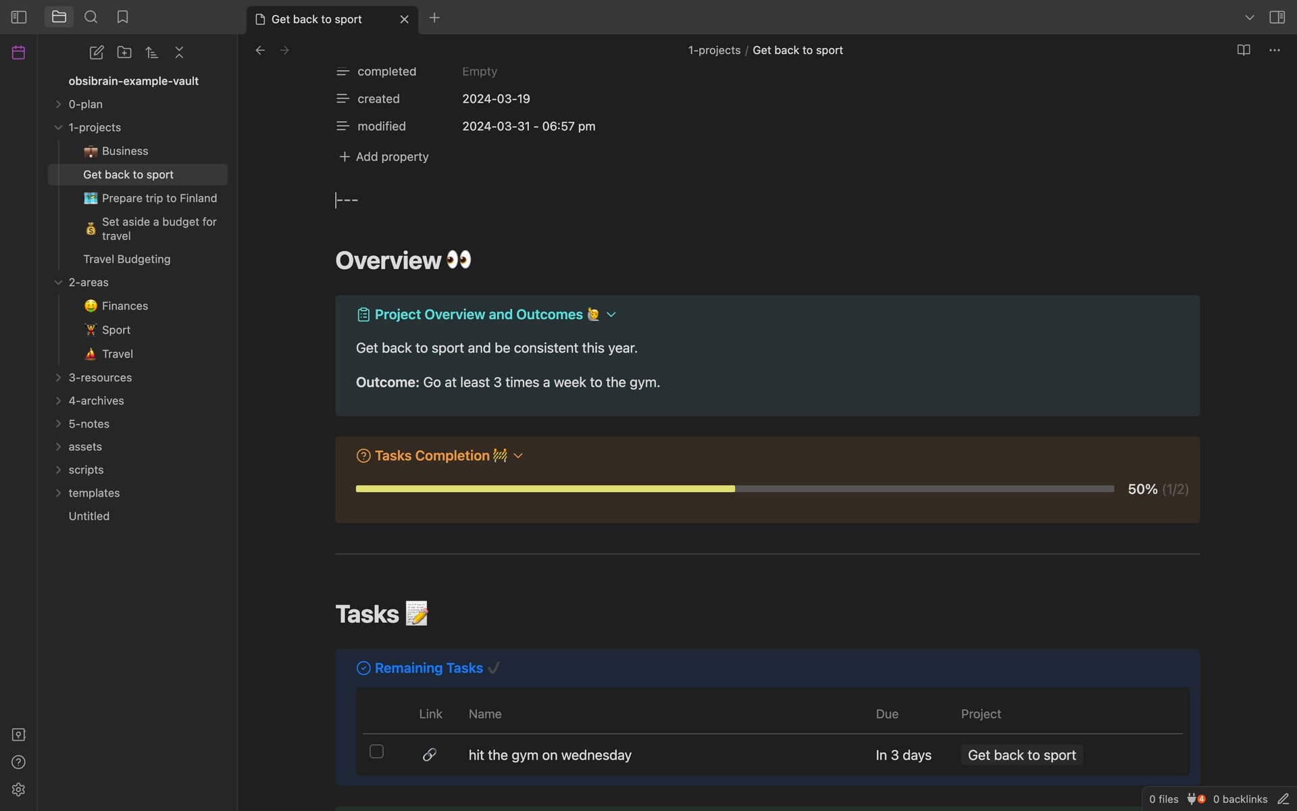Open the link icon next to the gym task
Screen dimensions: 1297x811
tap(430, 755)
